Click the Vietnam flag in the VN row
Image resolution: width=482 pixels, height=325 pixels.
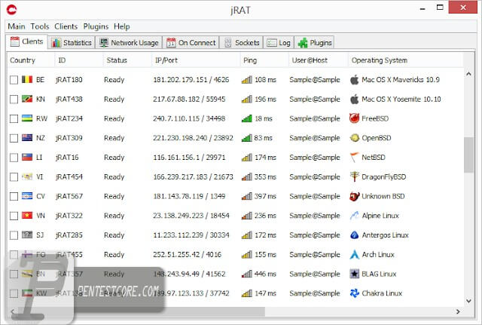[27, 216]
